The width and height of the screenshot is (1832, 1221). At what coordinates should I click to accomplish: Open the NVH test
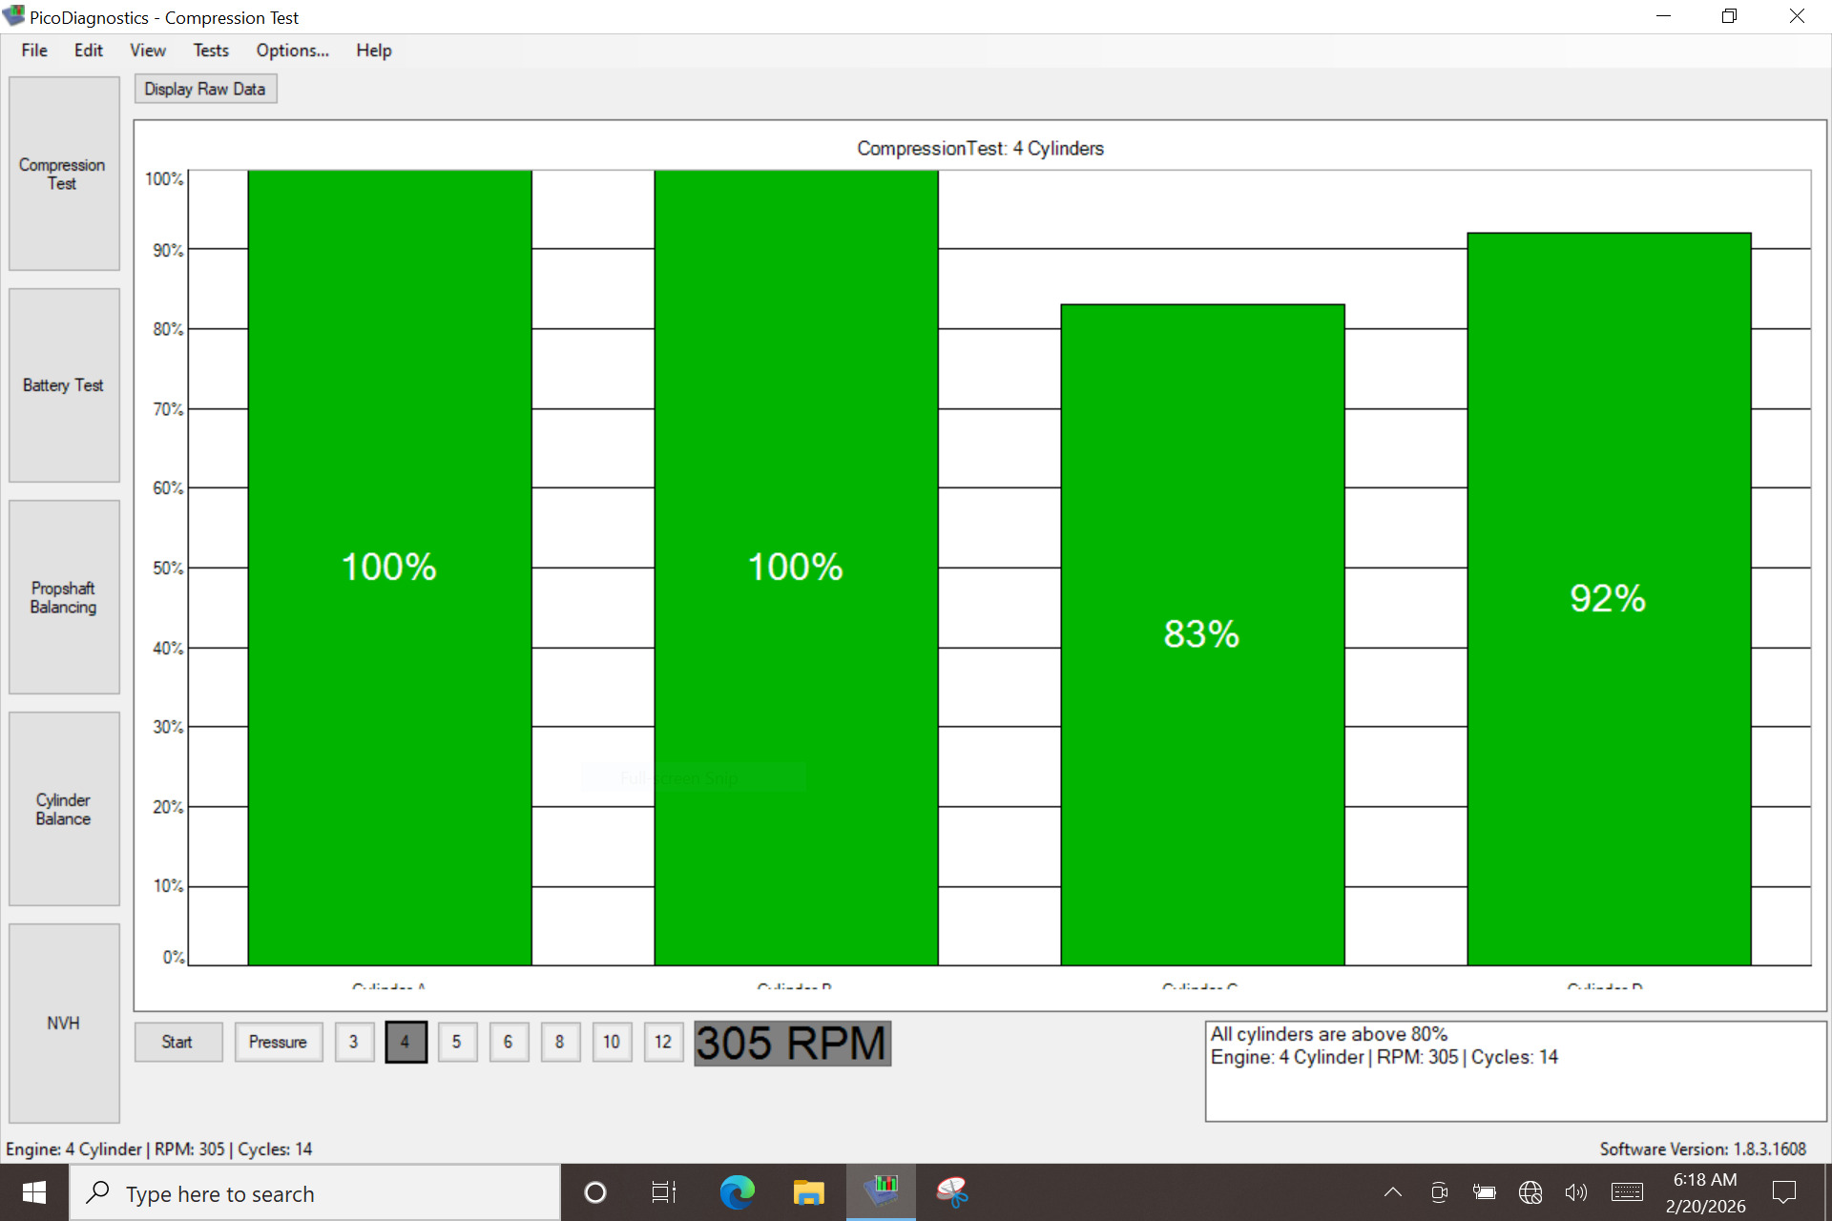pyautogui.click(x=64, y=1023)
